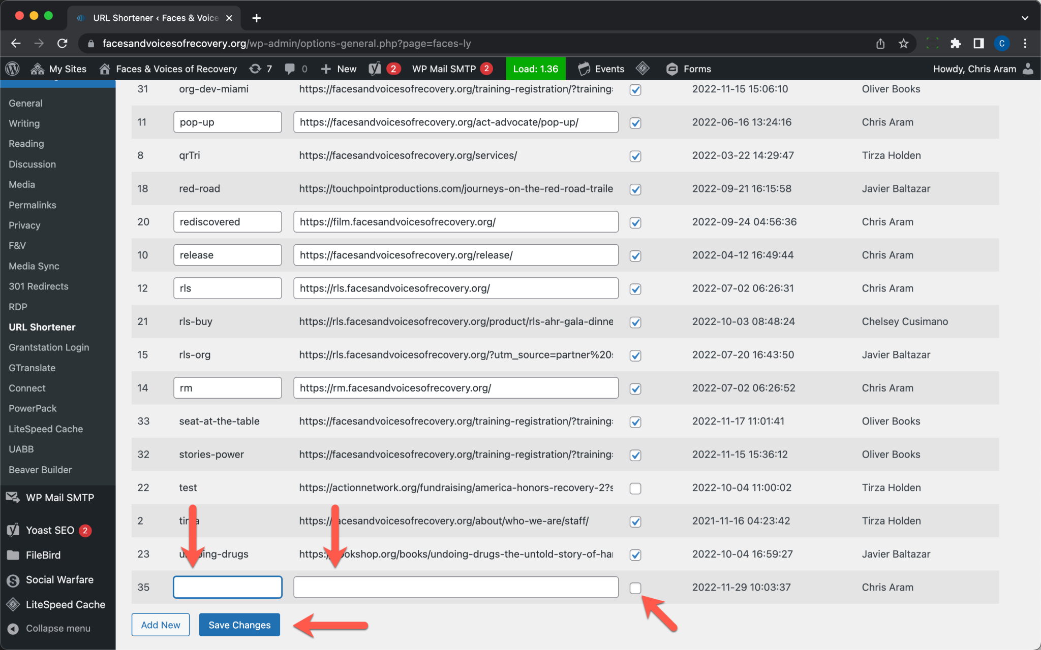Click the browser reload icon
This screenshot has width=1041, height=650.
pos(63,43)
